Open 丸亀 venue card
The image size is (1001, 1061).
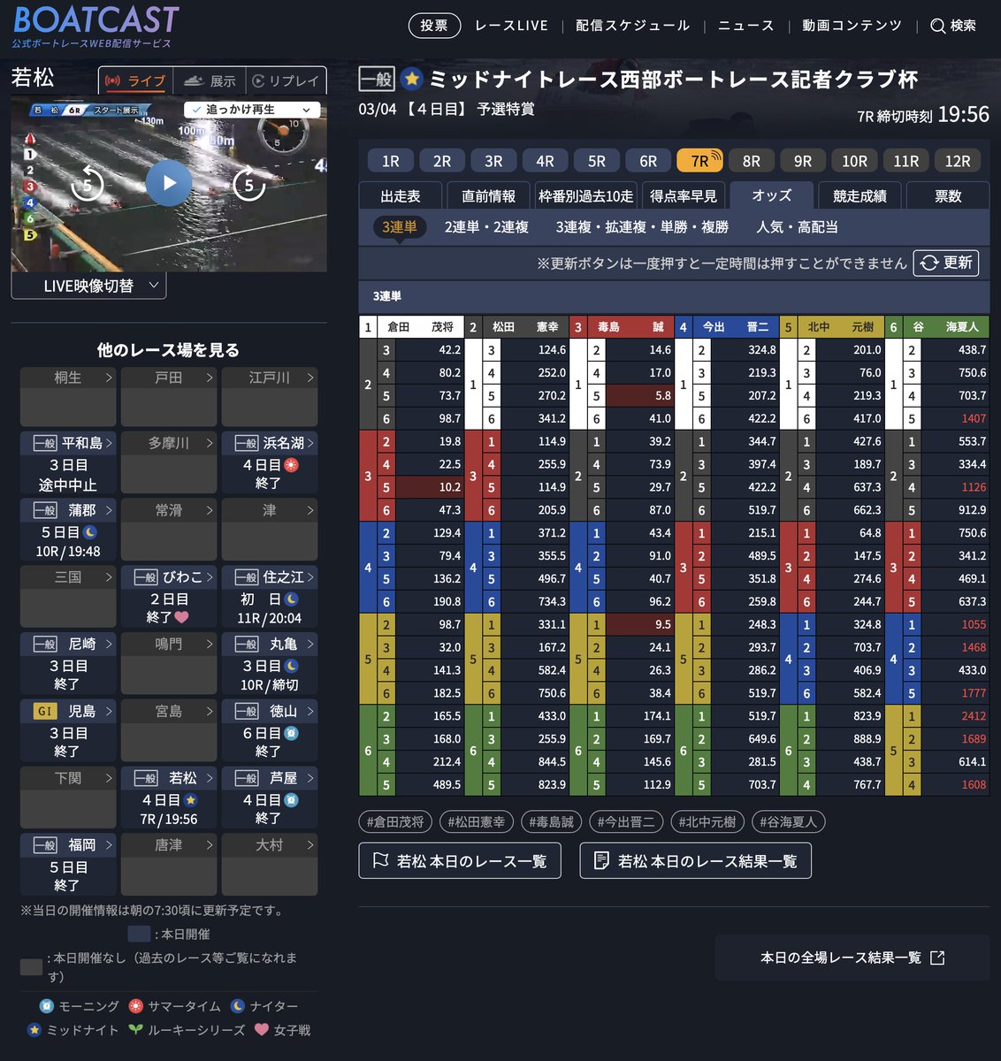270,664
